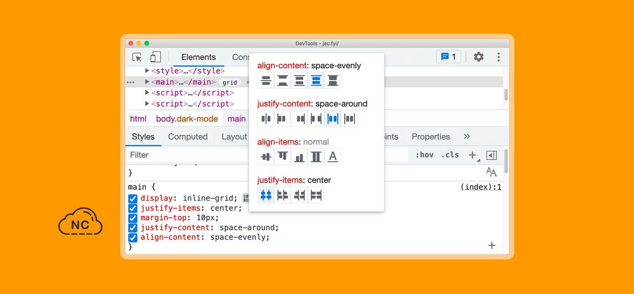Toggle the computed styles sidebar icon

click(x=491, y=155)
